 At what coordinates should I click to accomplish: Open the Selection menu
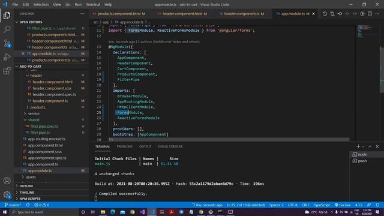click(41, 4)
